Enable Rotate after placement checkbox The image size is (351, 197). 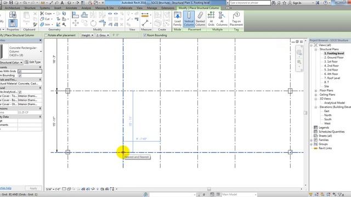point(46,35)
